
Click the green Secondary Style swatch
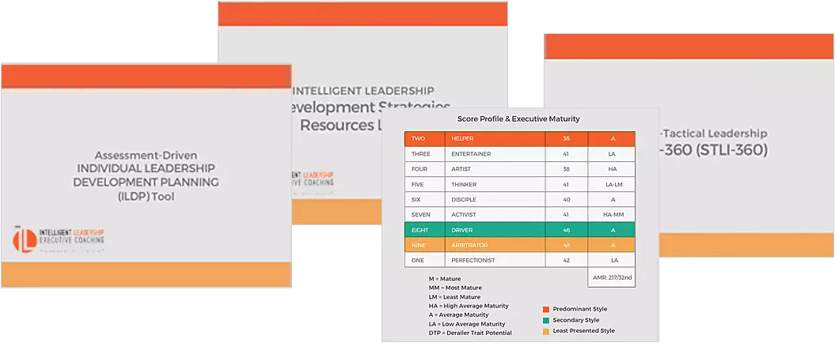(545, 320)
